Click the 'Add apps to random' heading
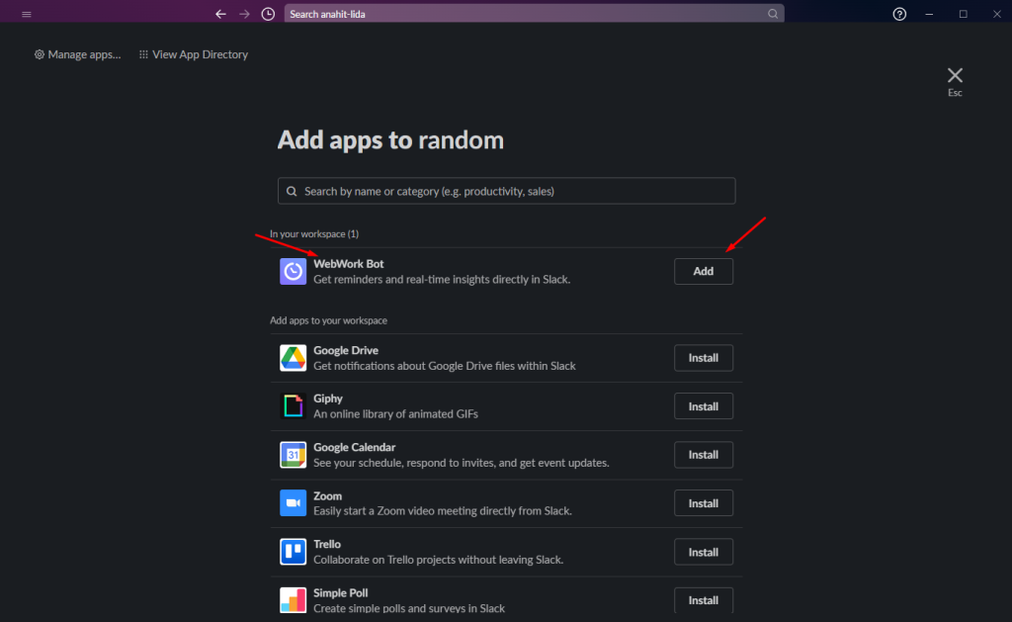Image resolution: width=1012 pixels, height=622 pixels. [390, 140]
